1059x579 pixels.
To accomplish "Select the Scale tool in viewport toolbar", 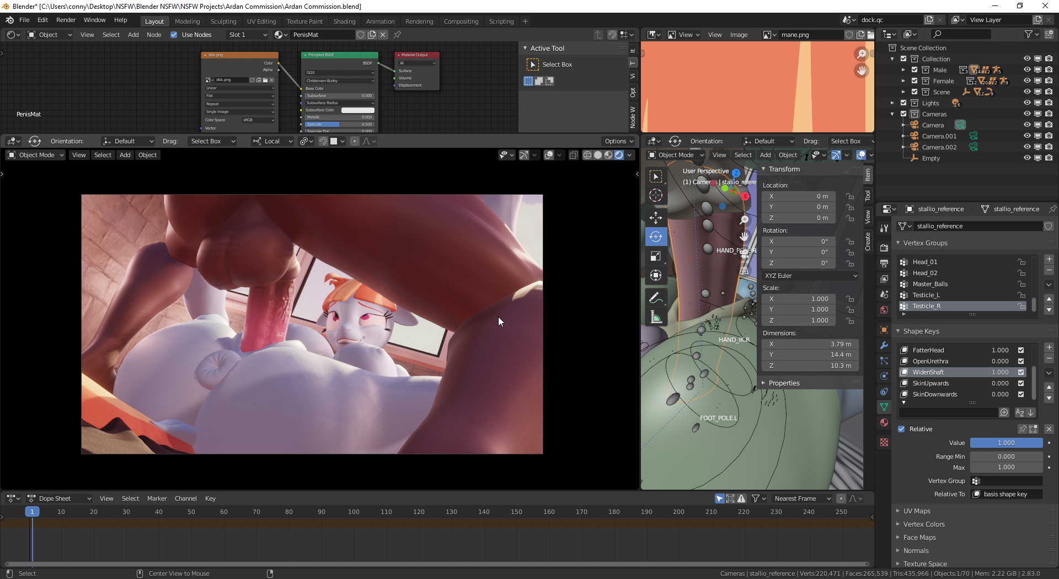I will [x=656, y=256].
